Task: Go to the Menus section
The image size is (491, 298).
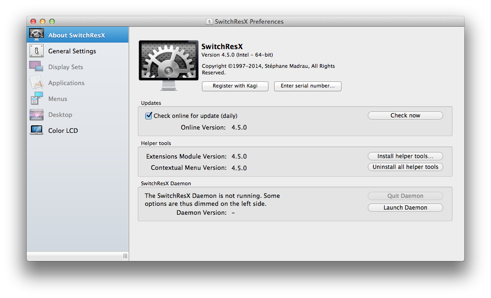Action: 78,99
